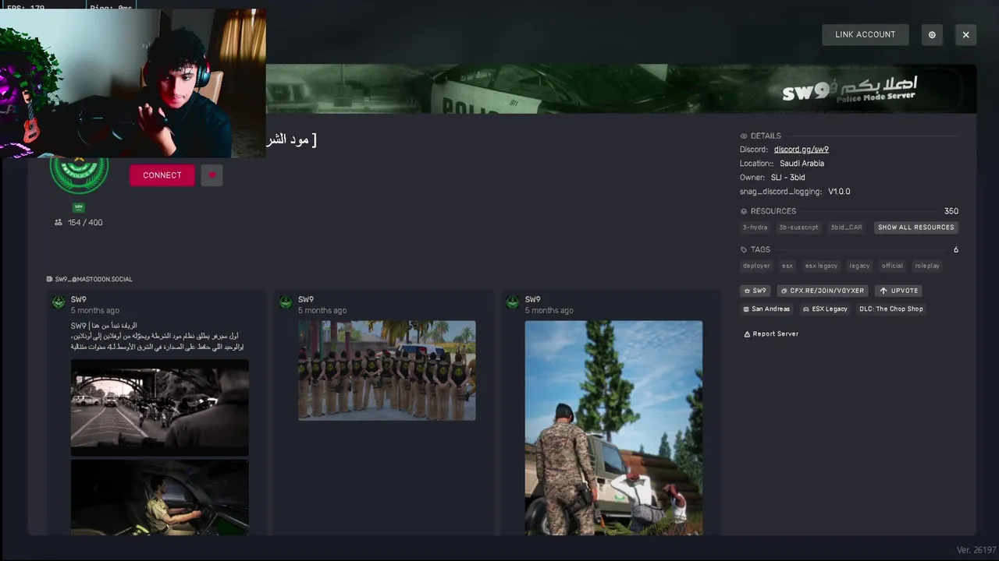Upvote the server with UPVOTE button
Image resolution: width=999 pixels, height=561 pixels.
coord(899,291)
